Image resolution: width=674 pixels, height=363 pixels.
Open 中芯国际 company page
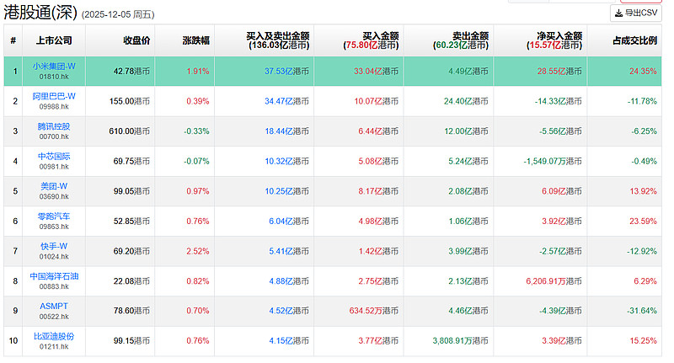click(54, 157)
